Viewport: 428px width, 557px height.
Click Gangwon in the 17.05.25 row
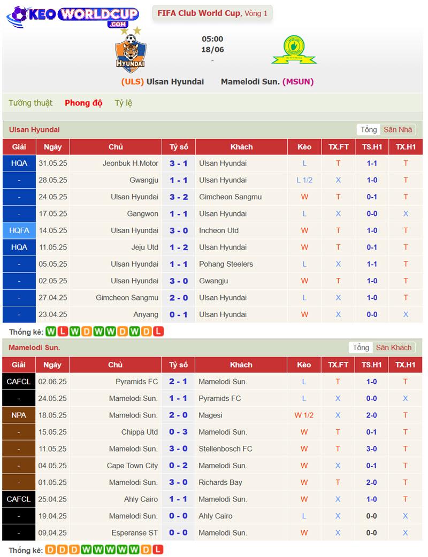coord(143,214)
